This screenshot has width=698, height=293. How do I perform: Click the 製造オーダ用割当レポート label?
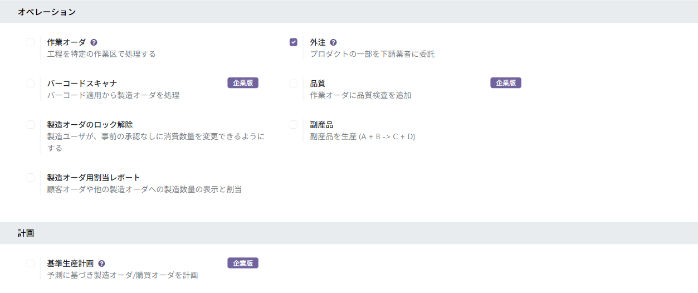point(94,178)
